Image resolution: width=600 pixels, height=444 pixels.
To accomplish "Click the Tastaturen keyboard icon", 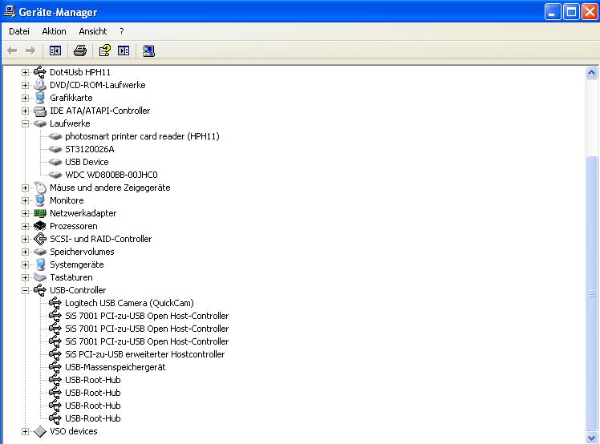I will click(x=40, y=277).
